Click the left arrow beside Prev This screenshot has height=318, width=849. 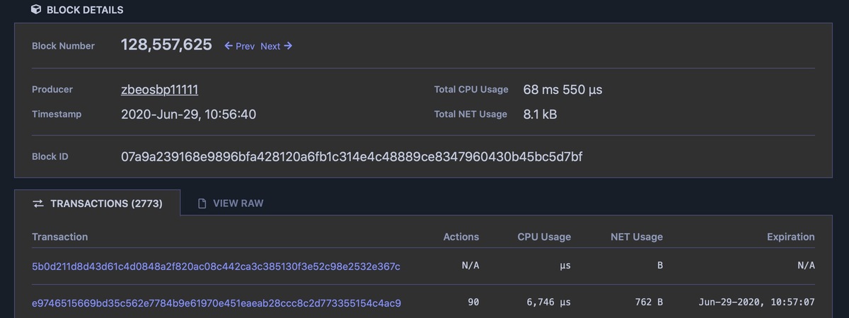(x=229, y=46)
